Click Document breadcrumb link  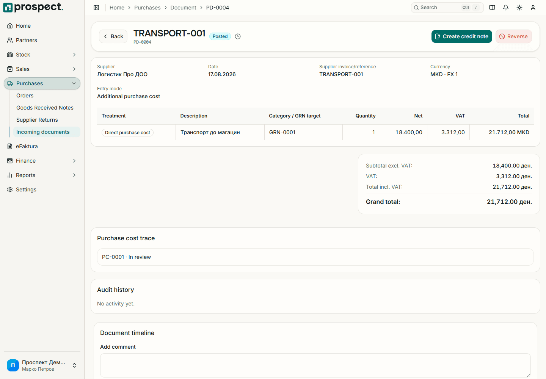pos(183,8)
